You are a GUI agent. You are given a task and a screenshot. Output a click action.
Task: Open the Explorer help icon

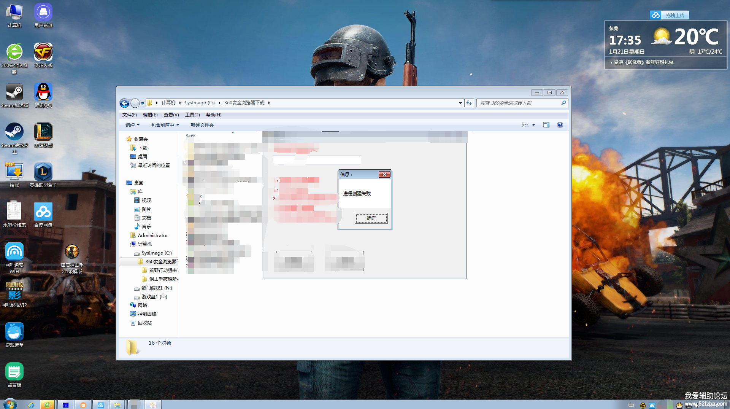(560, 125)
